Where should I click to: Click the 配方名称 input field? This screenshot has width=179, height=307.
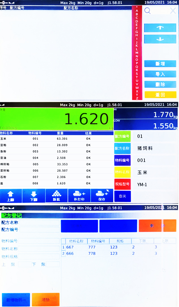point(40,223)
